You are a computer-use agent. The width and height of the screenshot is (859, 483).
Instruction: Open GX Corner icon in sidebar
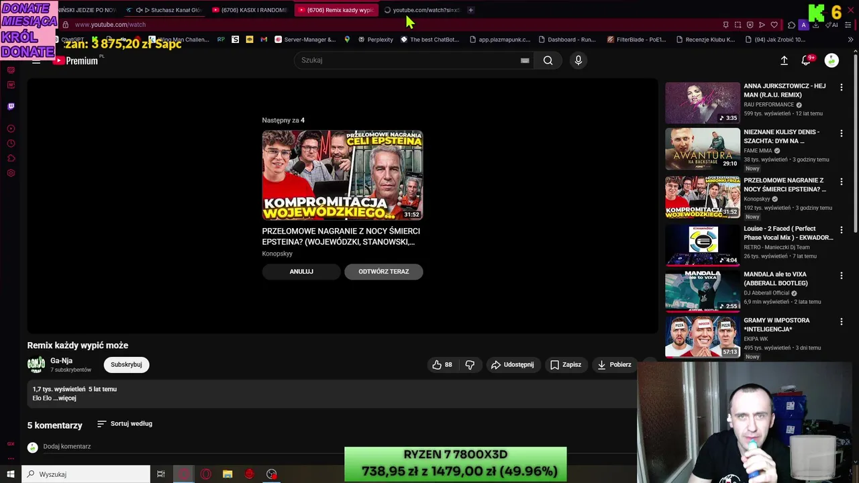(x=11, y=443)
